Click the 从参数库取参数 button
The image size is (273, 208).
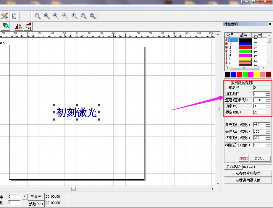[x=248, y=173]
